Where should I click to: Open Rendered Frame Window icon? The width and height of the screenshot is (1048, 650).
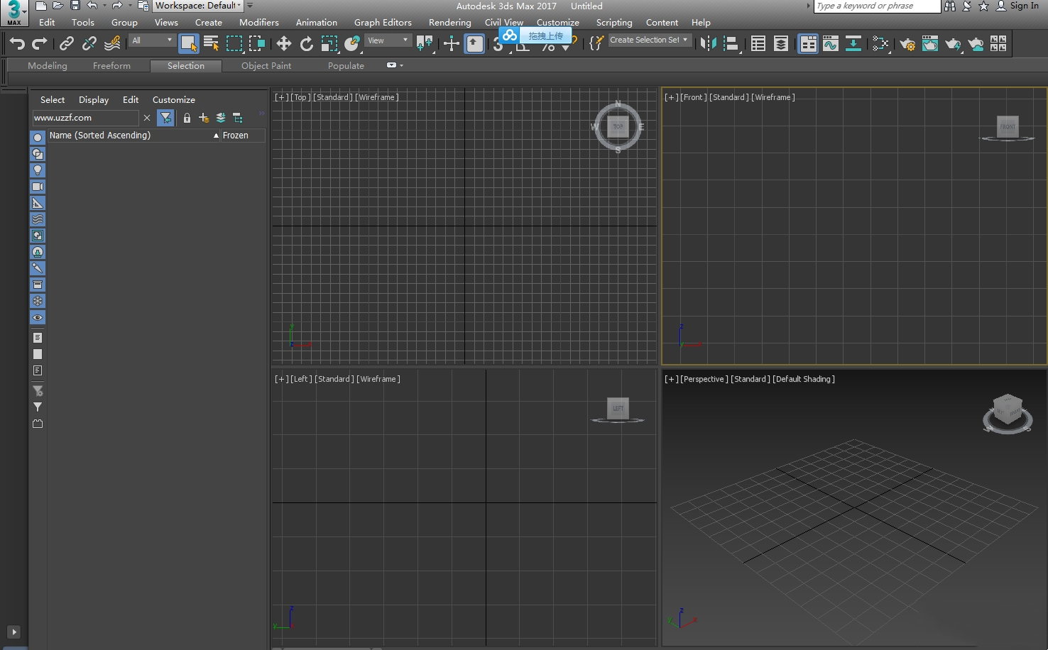[930, 44]
